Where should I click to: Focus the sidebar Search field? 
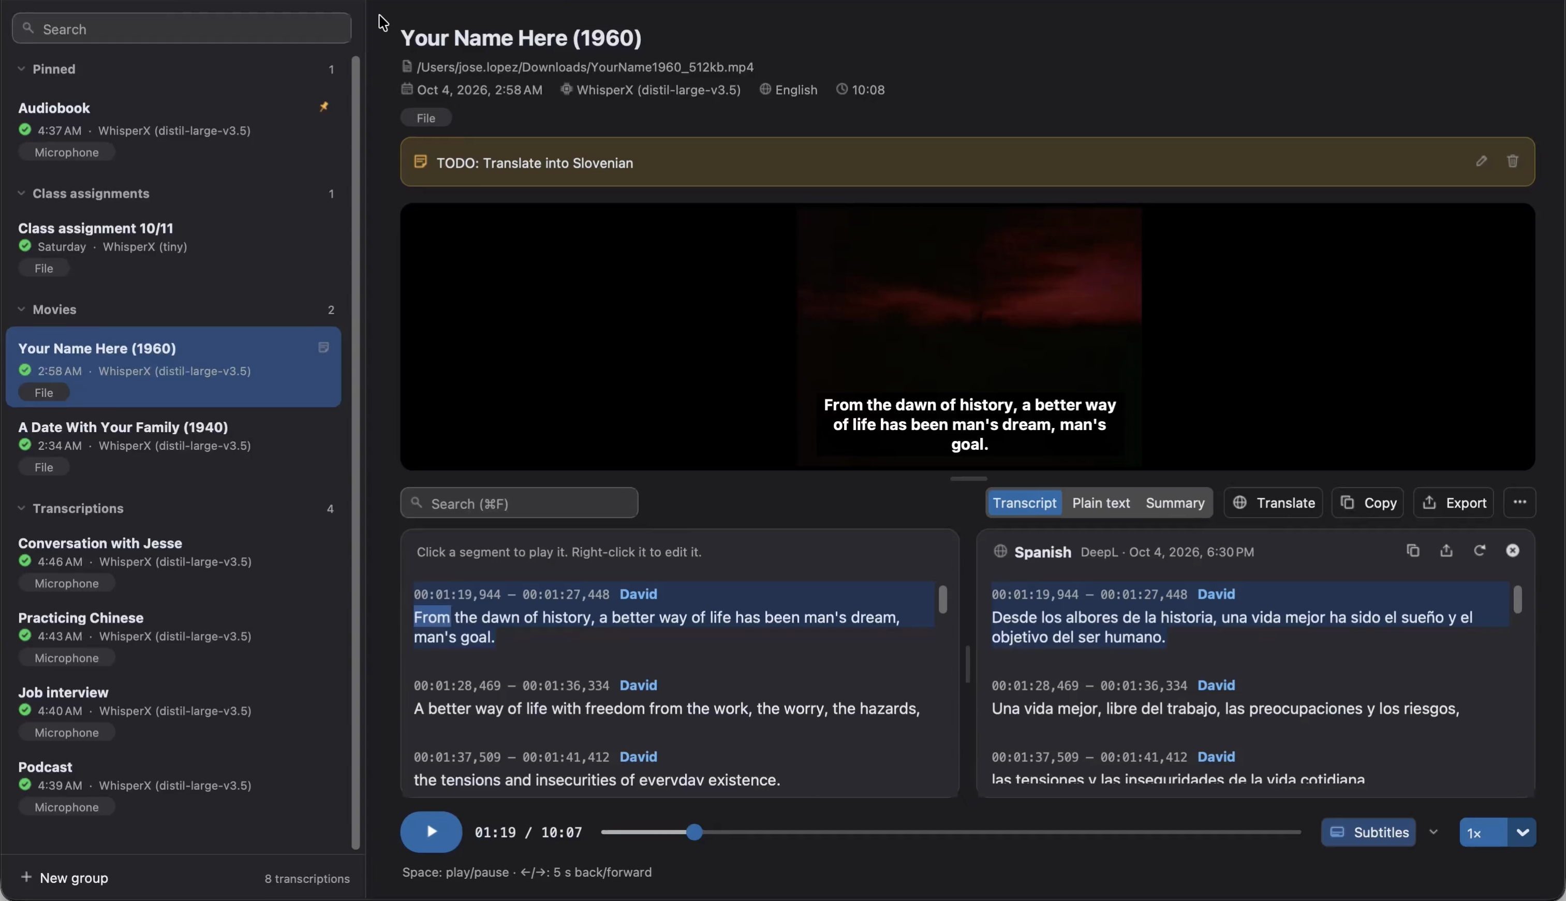pos(181,28)
